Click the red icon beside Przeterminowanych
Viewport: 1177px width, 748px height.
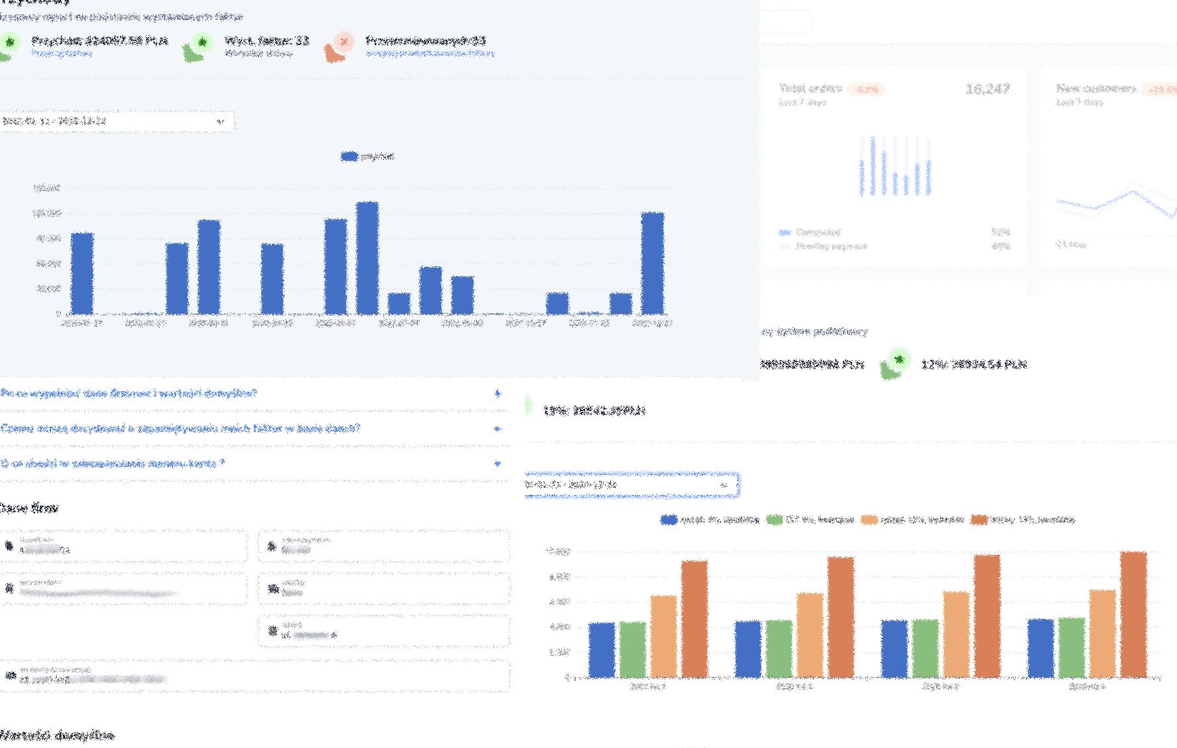pos(343,42)
